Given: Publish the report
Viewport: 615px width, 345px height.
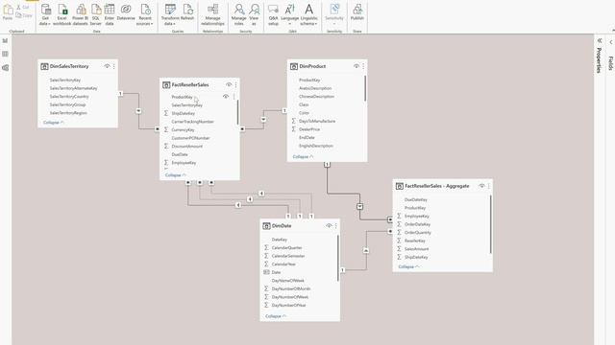Looking at the screenshot, I should coord(357,12).
